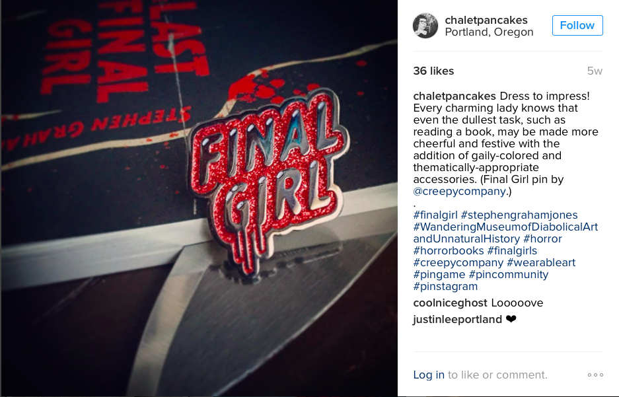619x397 pixels.
Task: Click the #pinstagram hashtag
Action: pyautogui.click(x=445, y=286)
